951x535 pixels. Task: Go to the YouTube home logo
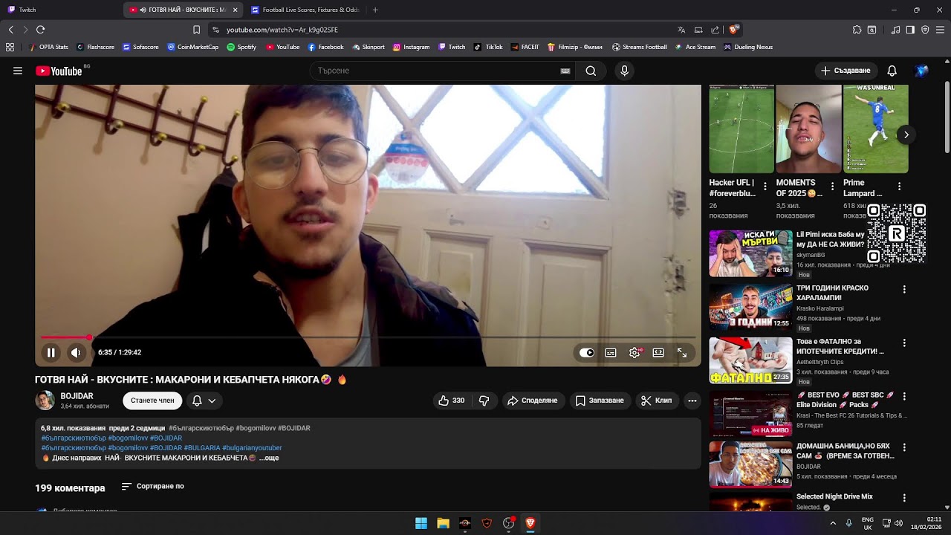[x=59, y=71]
